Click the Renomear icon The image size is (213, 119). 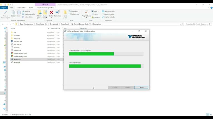point(58,12)
